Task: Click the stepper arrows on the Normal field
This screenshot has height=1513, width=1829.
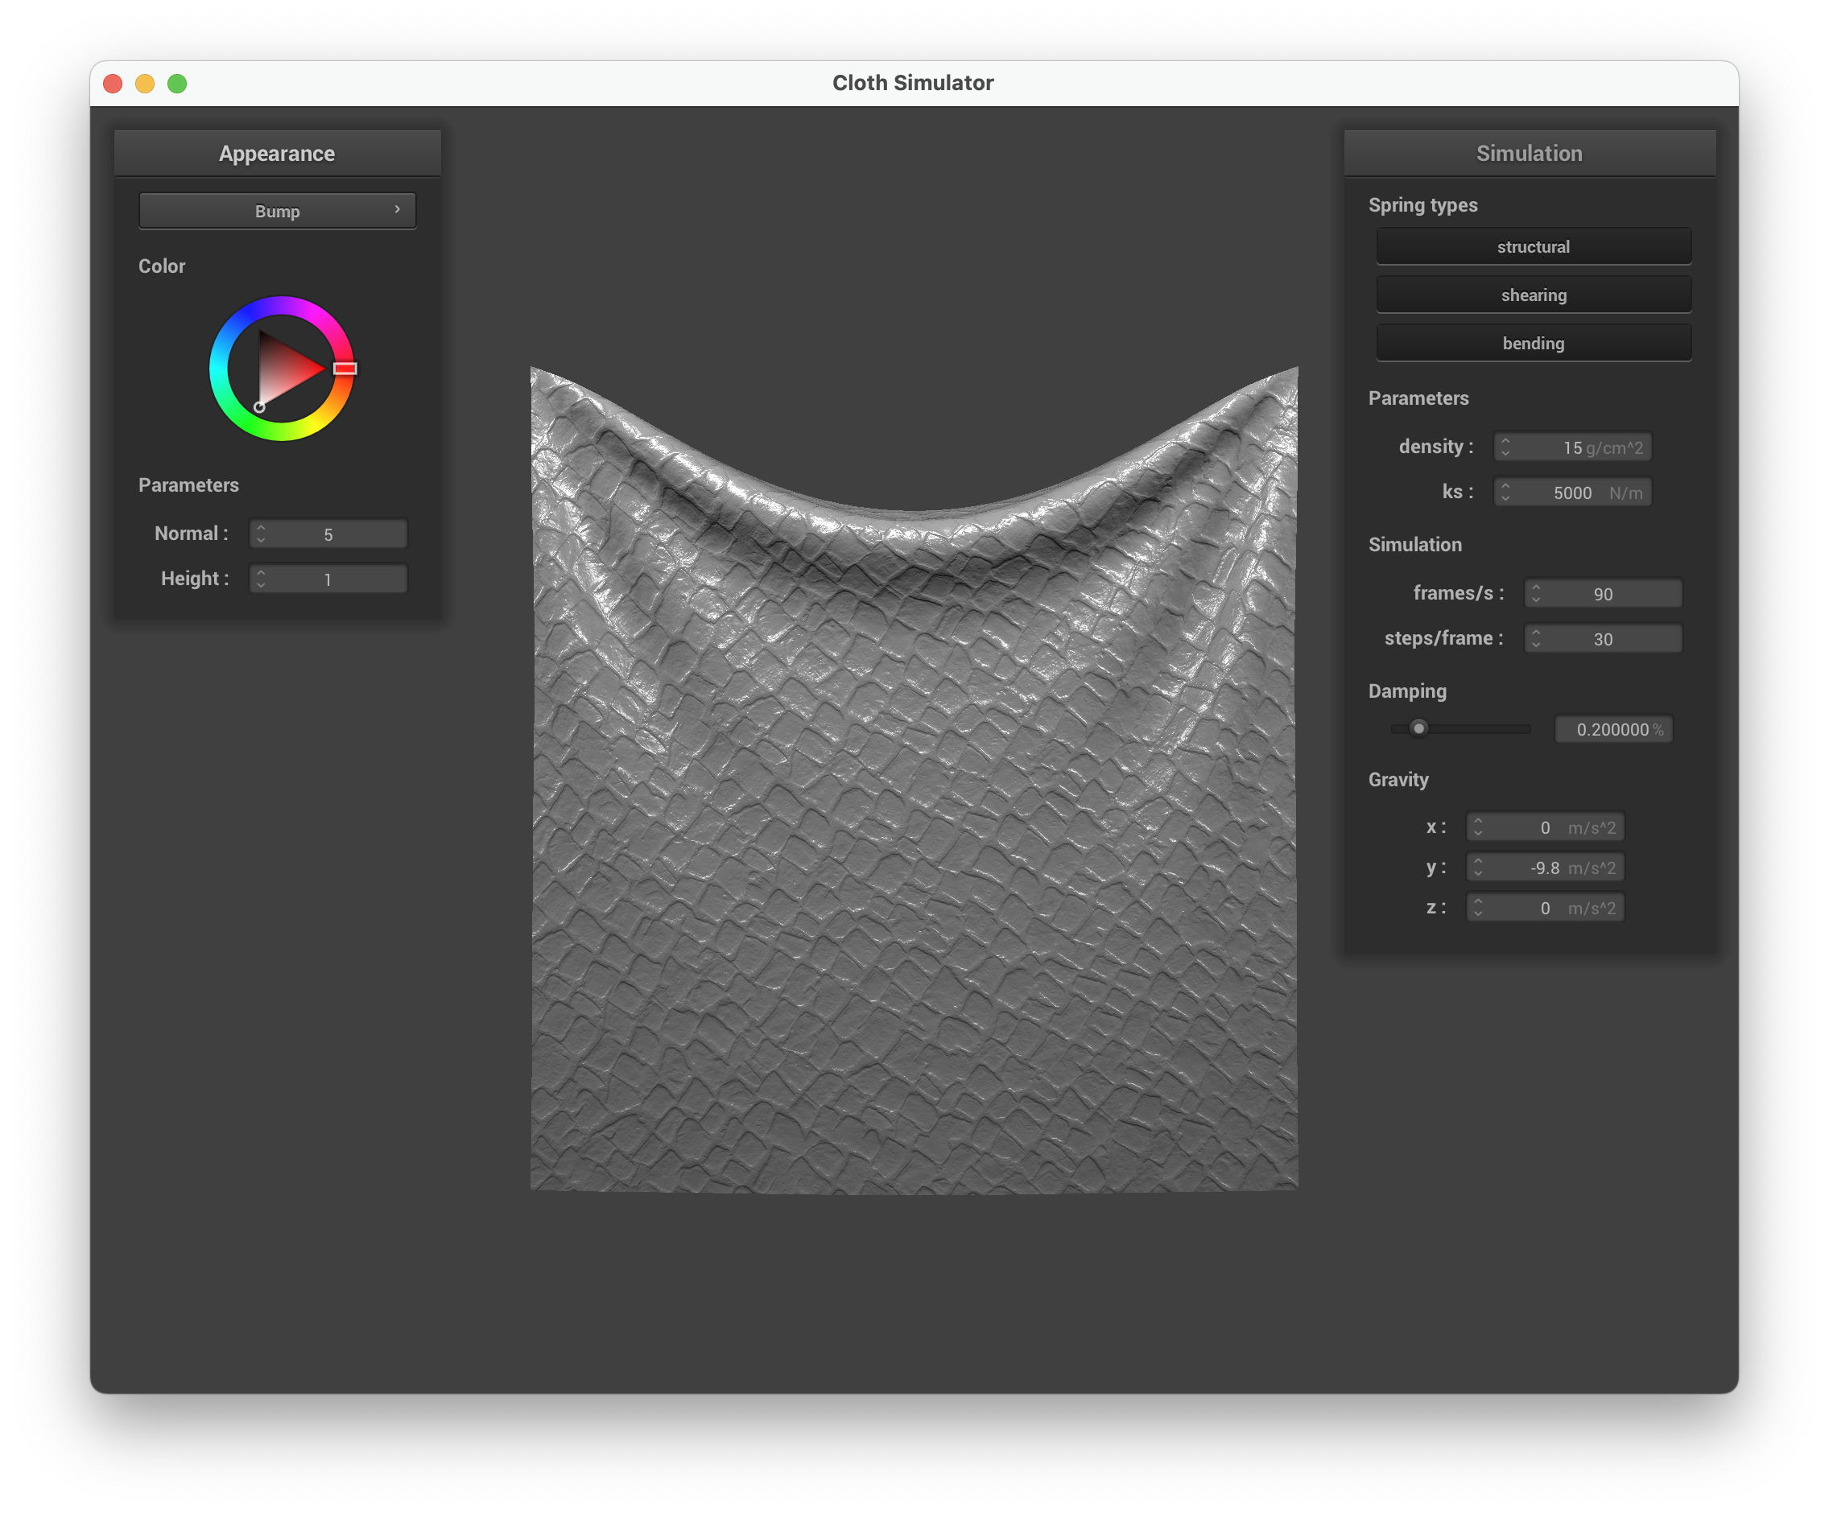Action: coord(260,534)
